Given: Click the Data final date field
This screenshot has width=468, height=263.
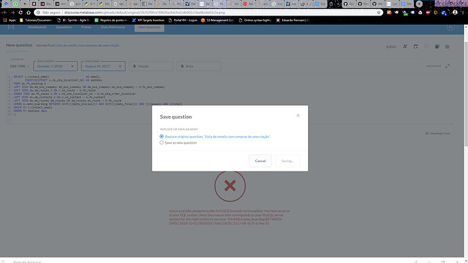Looking at the screenshot, I should (103, 66).
